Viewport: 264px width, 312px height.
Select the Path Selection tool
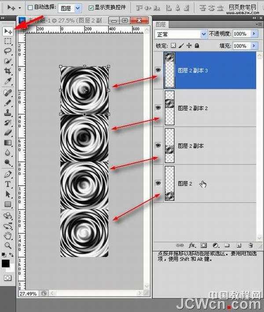(8, 194)
